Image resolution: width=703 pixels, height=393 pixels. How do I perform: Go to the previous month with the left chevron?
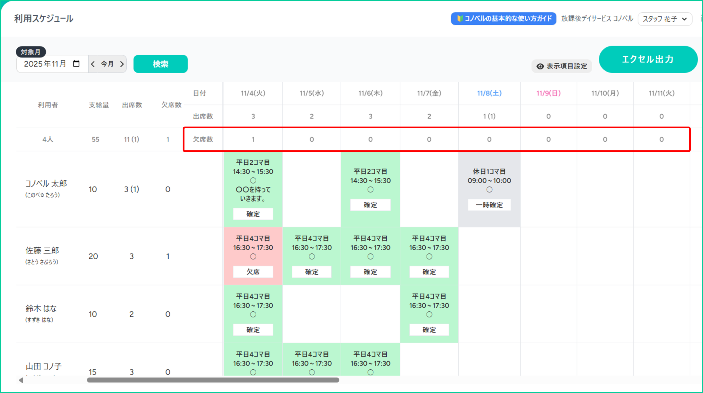pyautogui.click(x=93, y=64)
